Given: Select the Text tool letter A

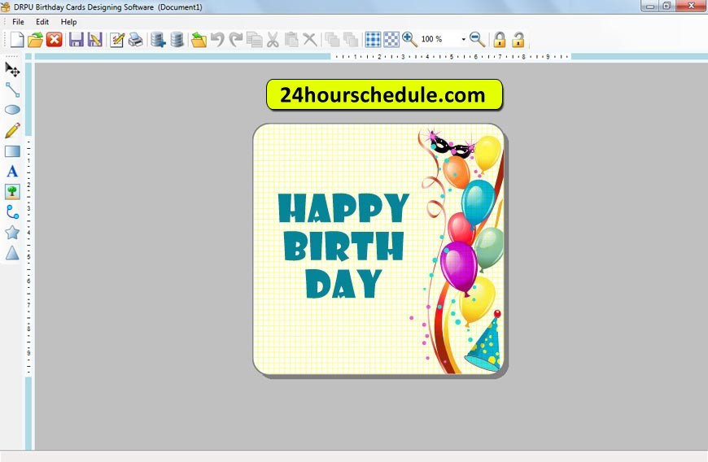Looking at the screenshot, I should click(12, 172).
